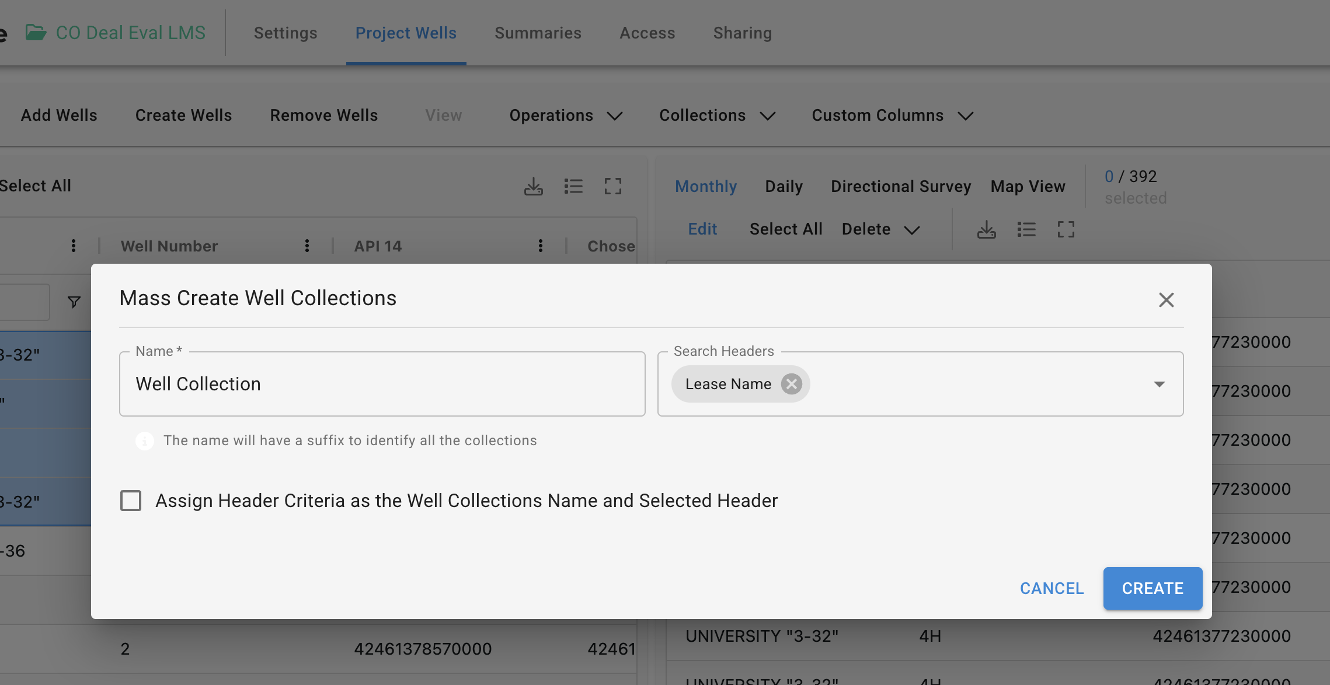
Task: Click the Name input field
Action: tap(382, 384)
